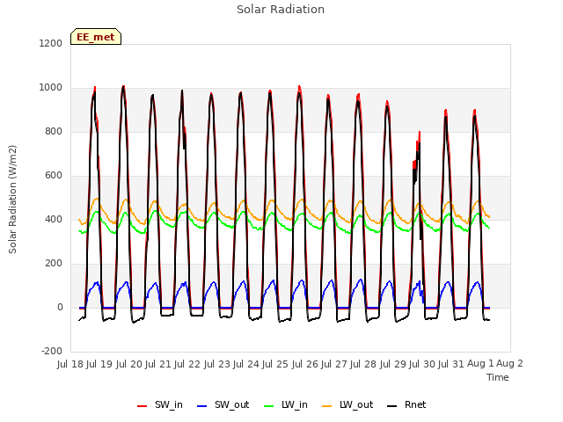563x422 pixels.
Task: Click the 0 y-axis tick label
Action: 60,307
